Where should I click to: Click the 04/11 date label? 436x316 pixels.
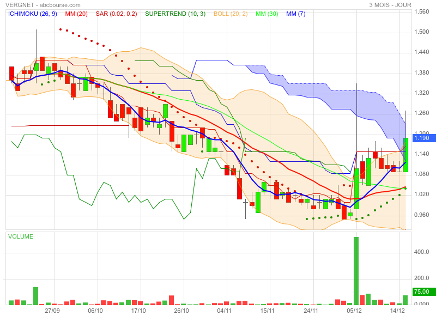click(224, 311)
